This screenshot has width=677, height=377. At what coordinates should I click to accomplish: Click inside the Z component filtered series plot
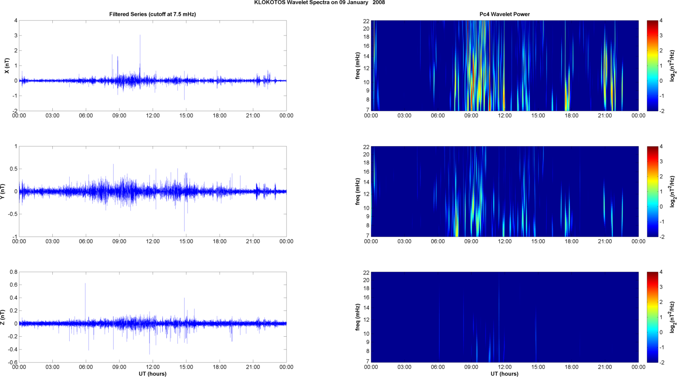pos(153,317)
